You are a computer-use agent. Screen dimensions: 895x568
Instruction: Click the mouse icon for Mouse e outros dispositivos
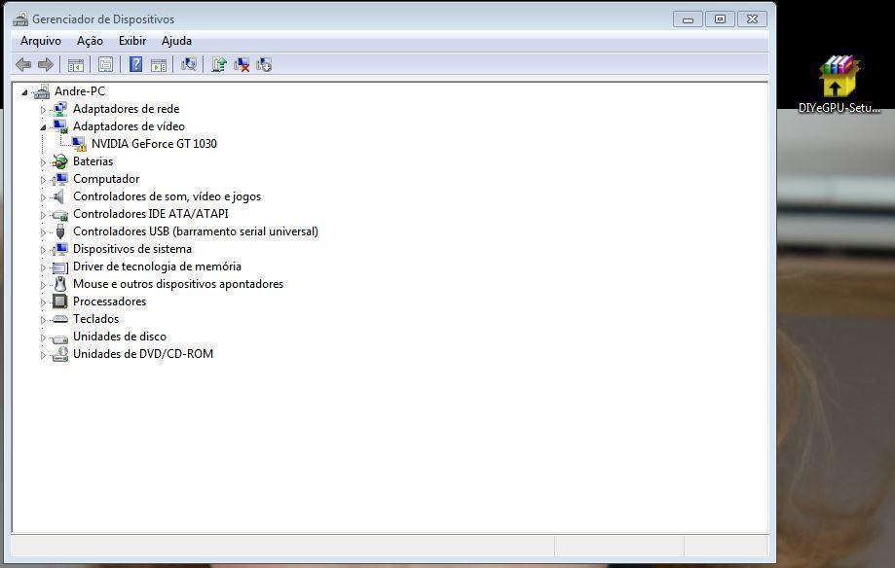tap(60, 284)
